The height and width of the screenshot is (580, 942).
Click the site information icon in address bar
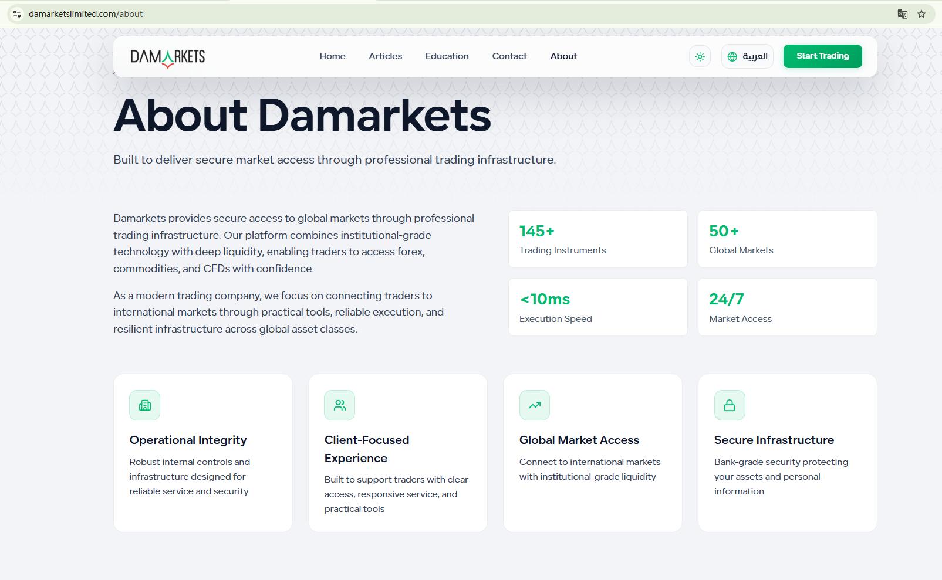tap(17, 14)
